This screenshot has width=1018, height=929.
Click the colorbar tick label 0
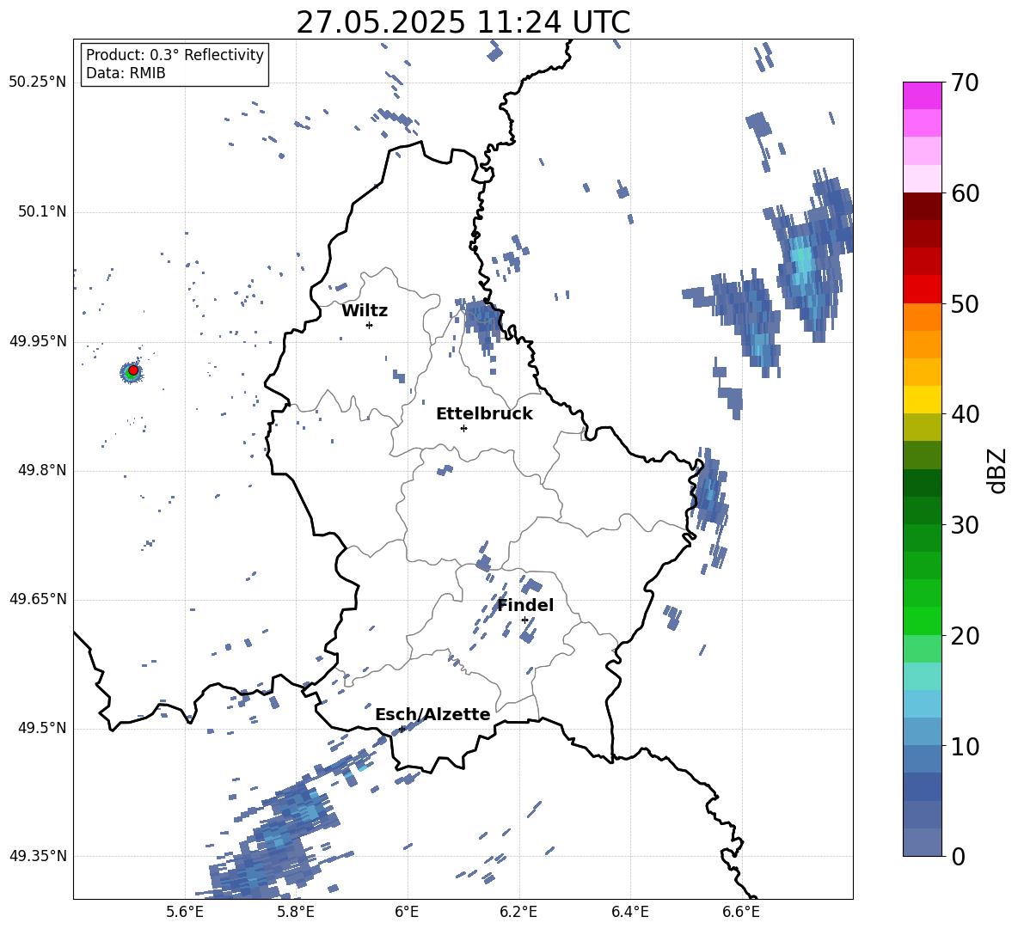point(958,857)
